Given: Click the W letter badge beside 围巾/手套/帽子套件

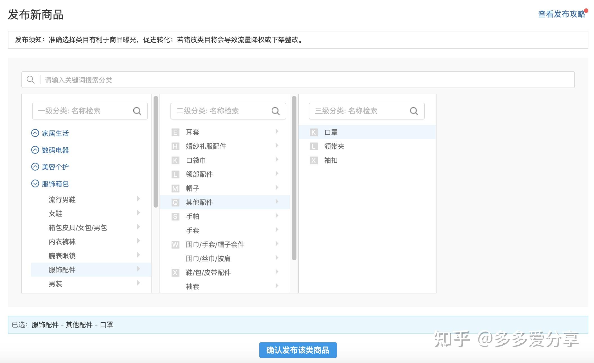Looking at the screenshot, I should 175,244.
